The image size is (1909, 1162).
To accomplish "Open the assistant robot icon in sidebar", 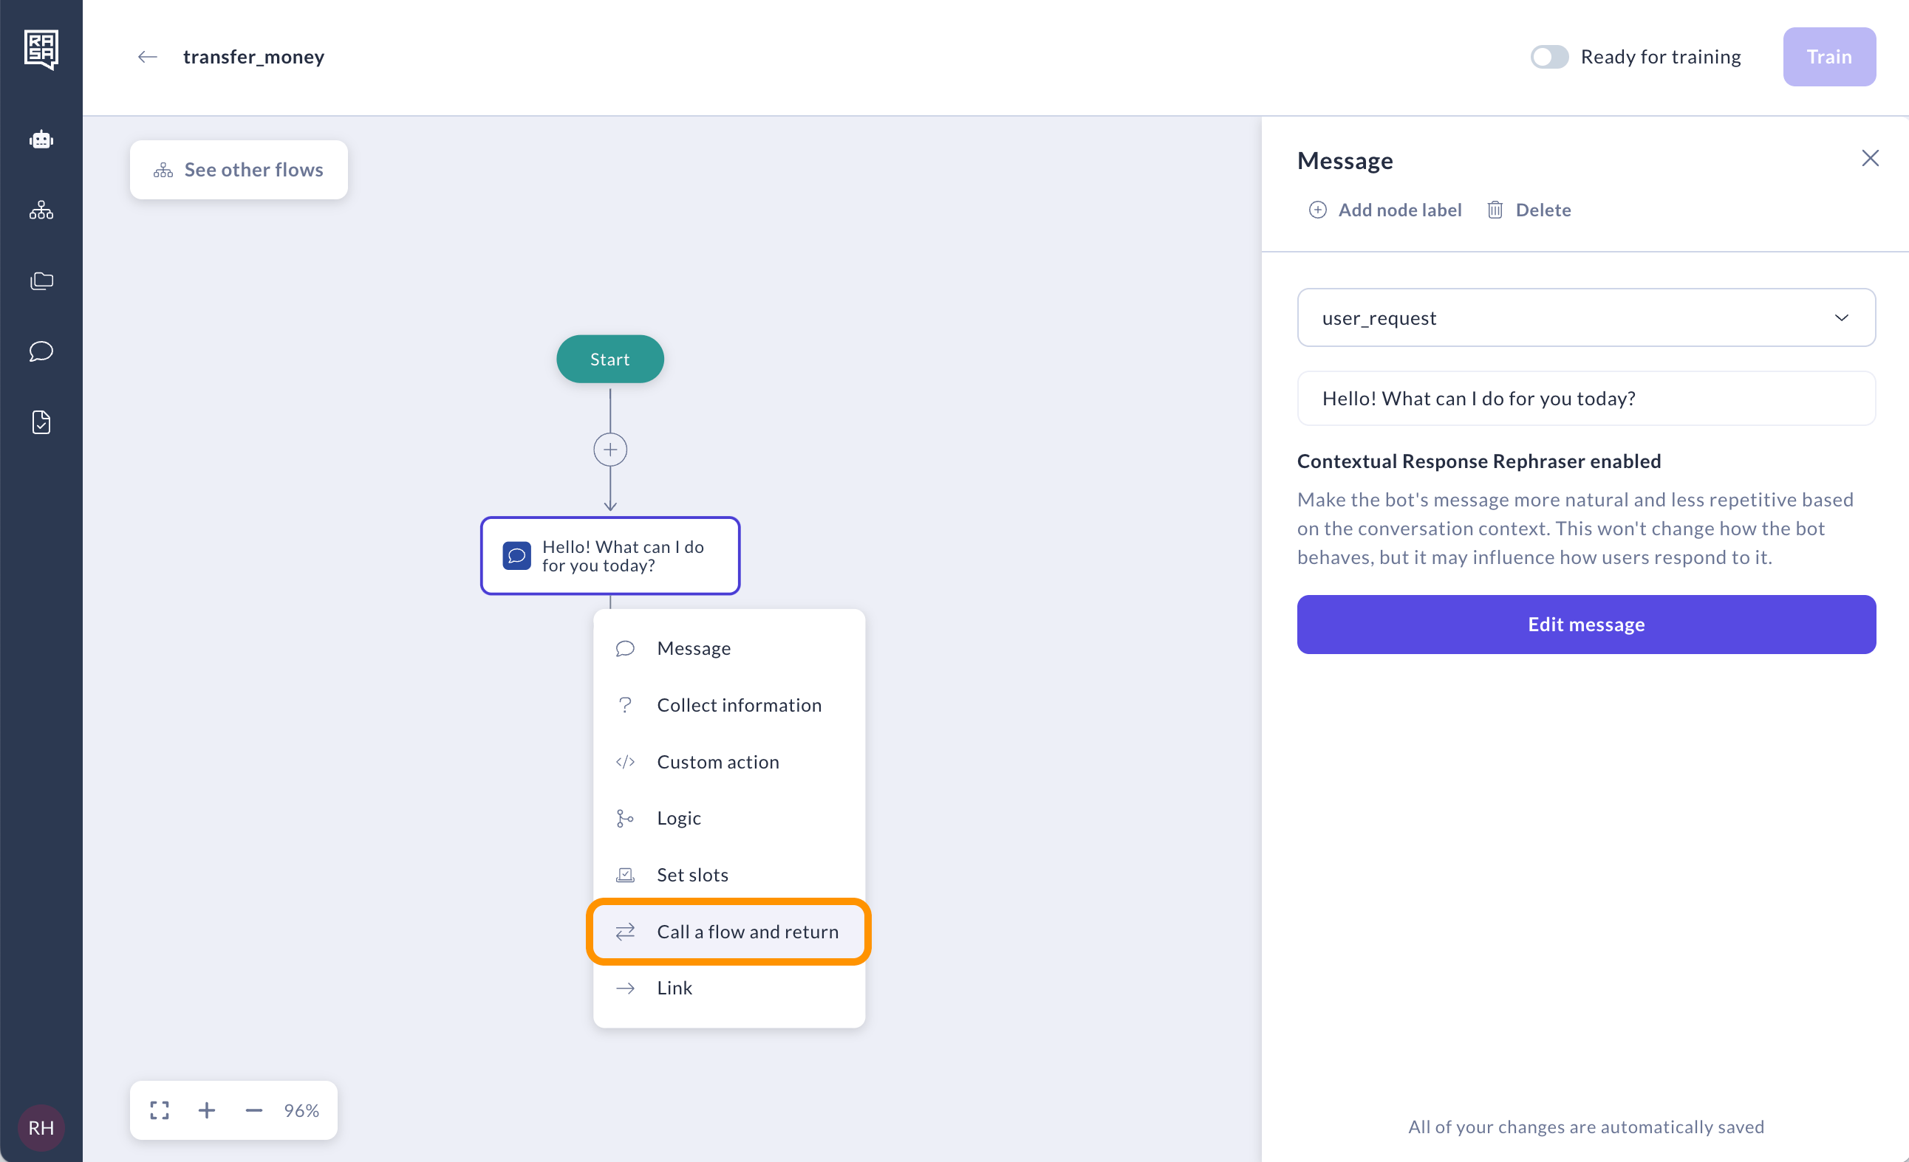I will (41, 140).
